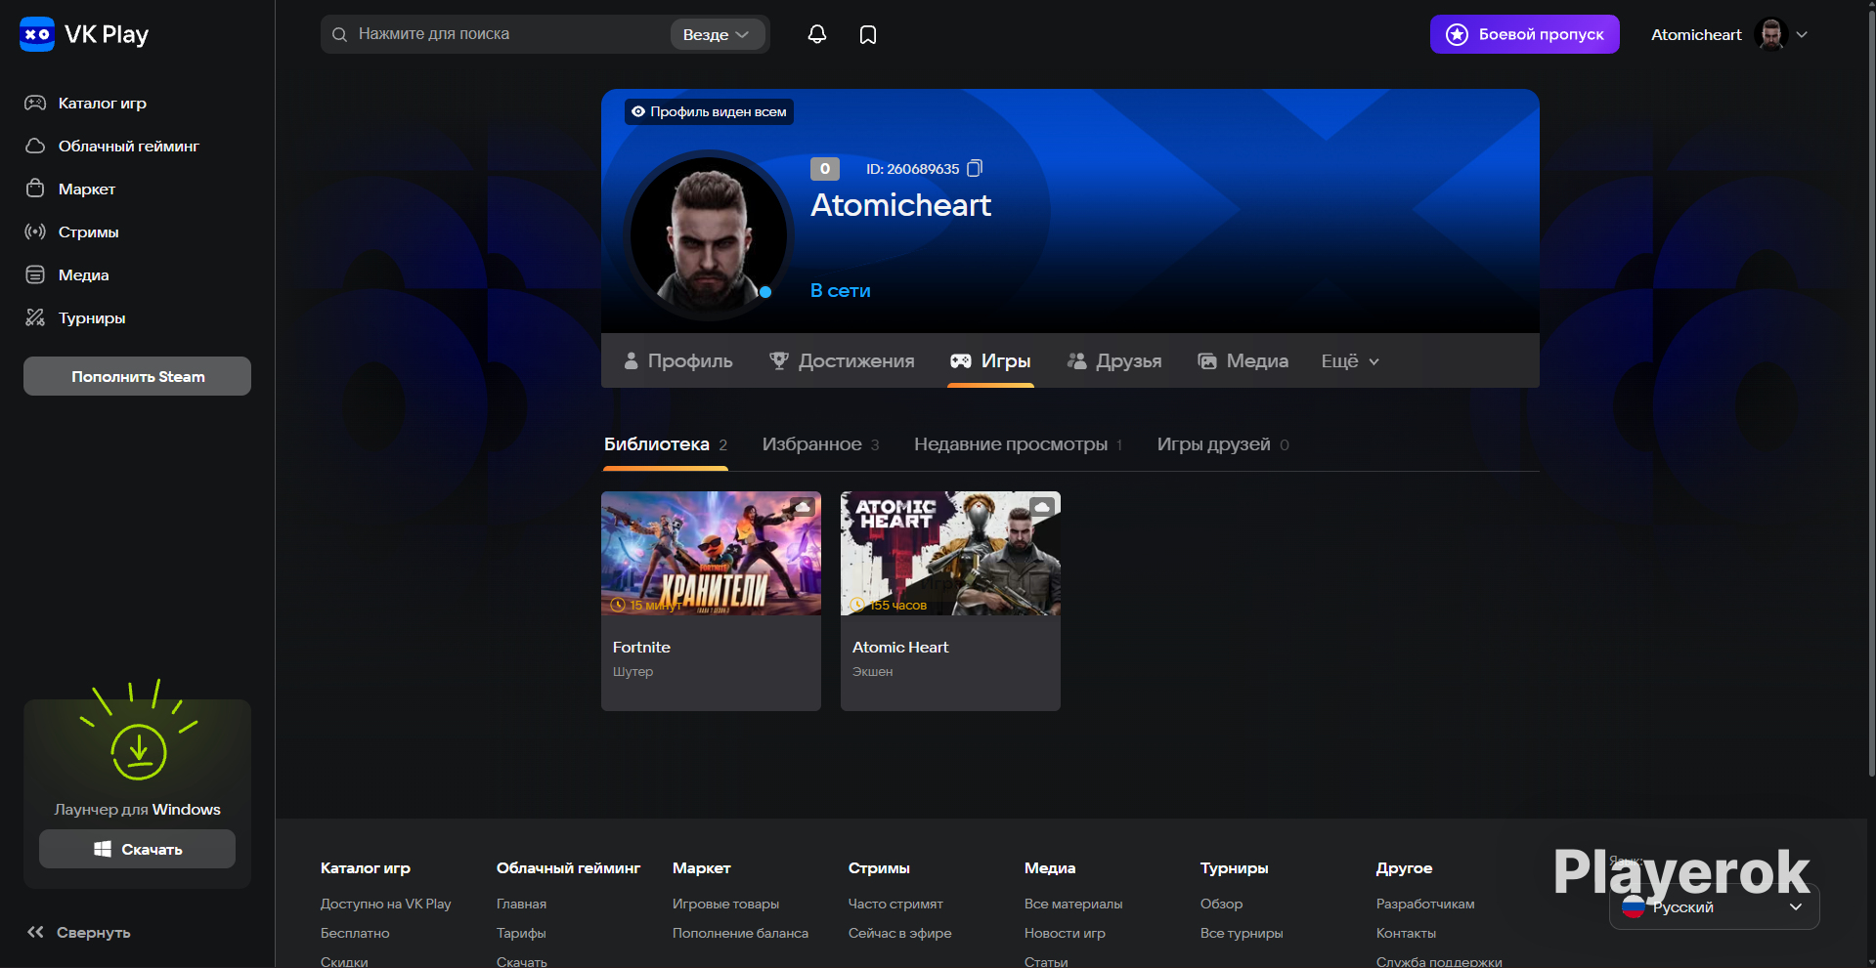
Task: Open footer link Пополнение баланса
Action: 740,933
